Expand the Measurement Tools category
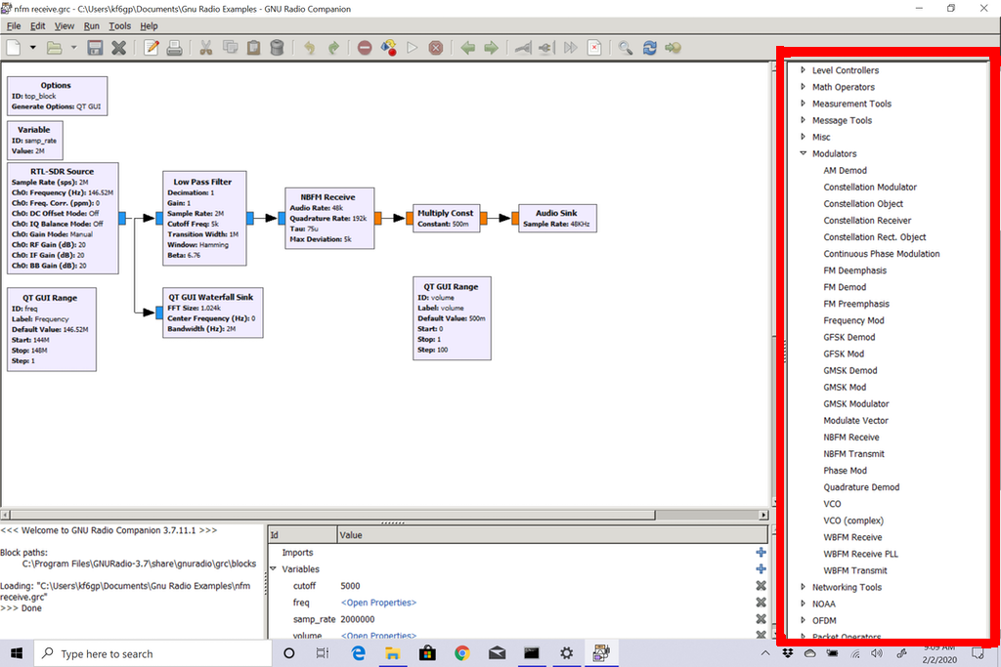Screen dimensions: 1001x667 (804, 104)
